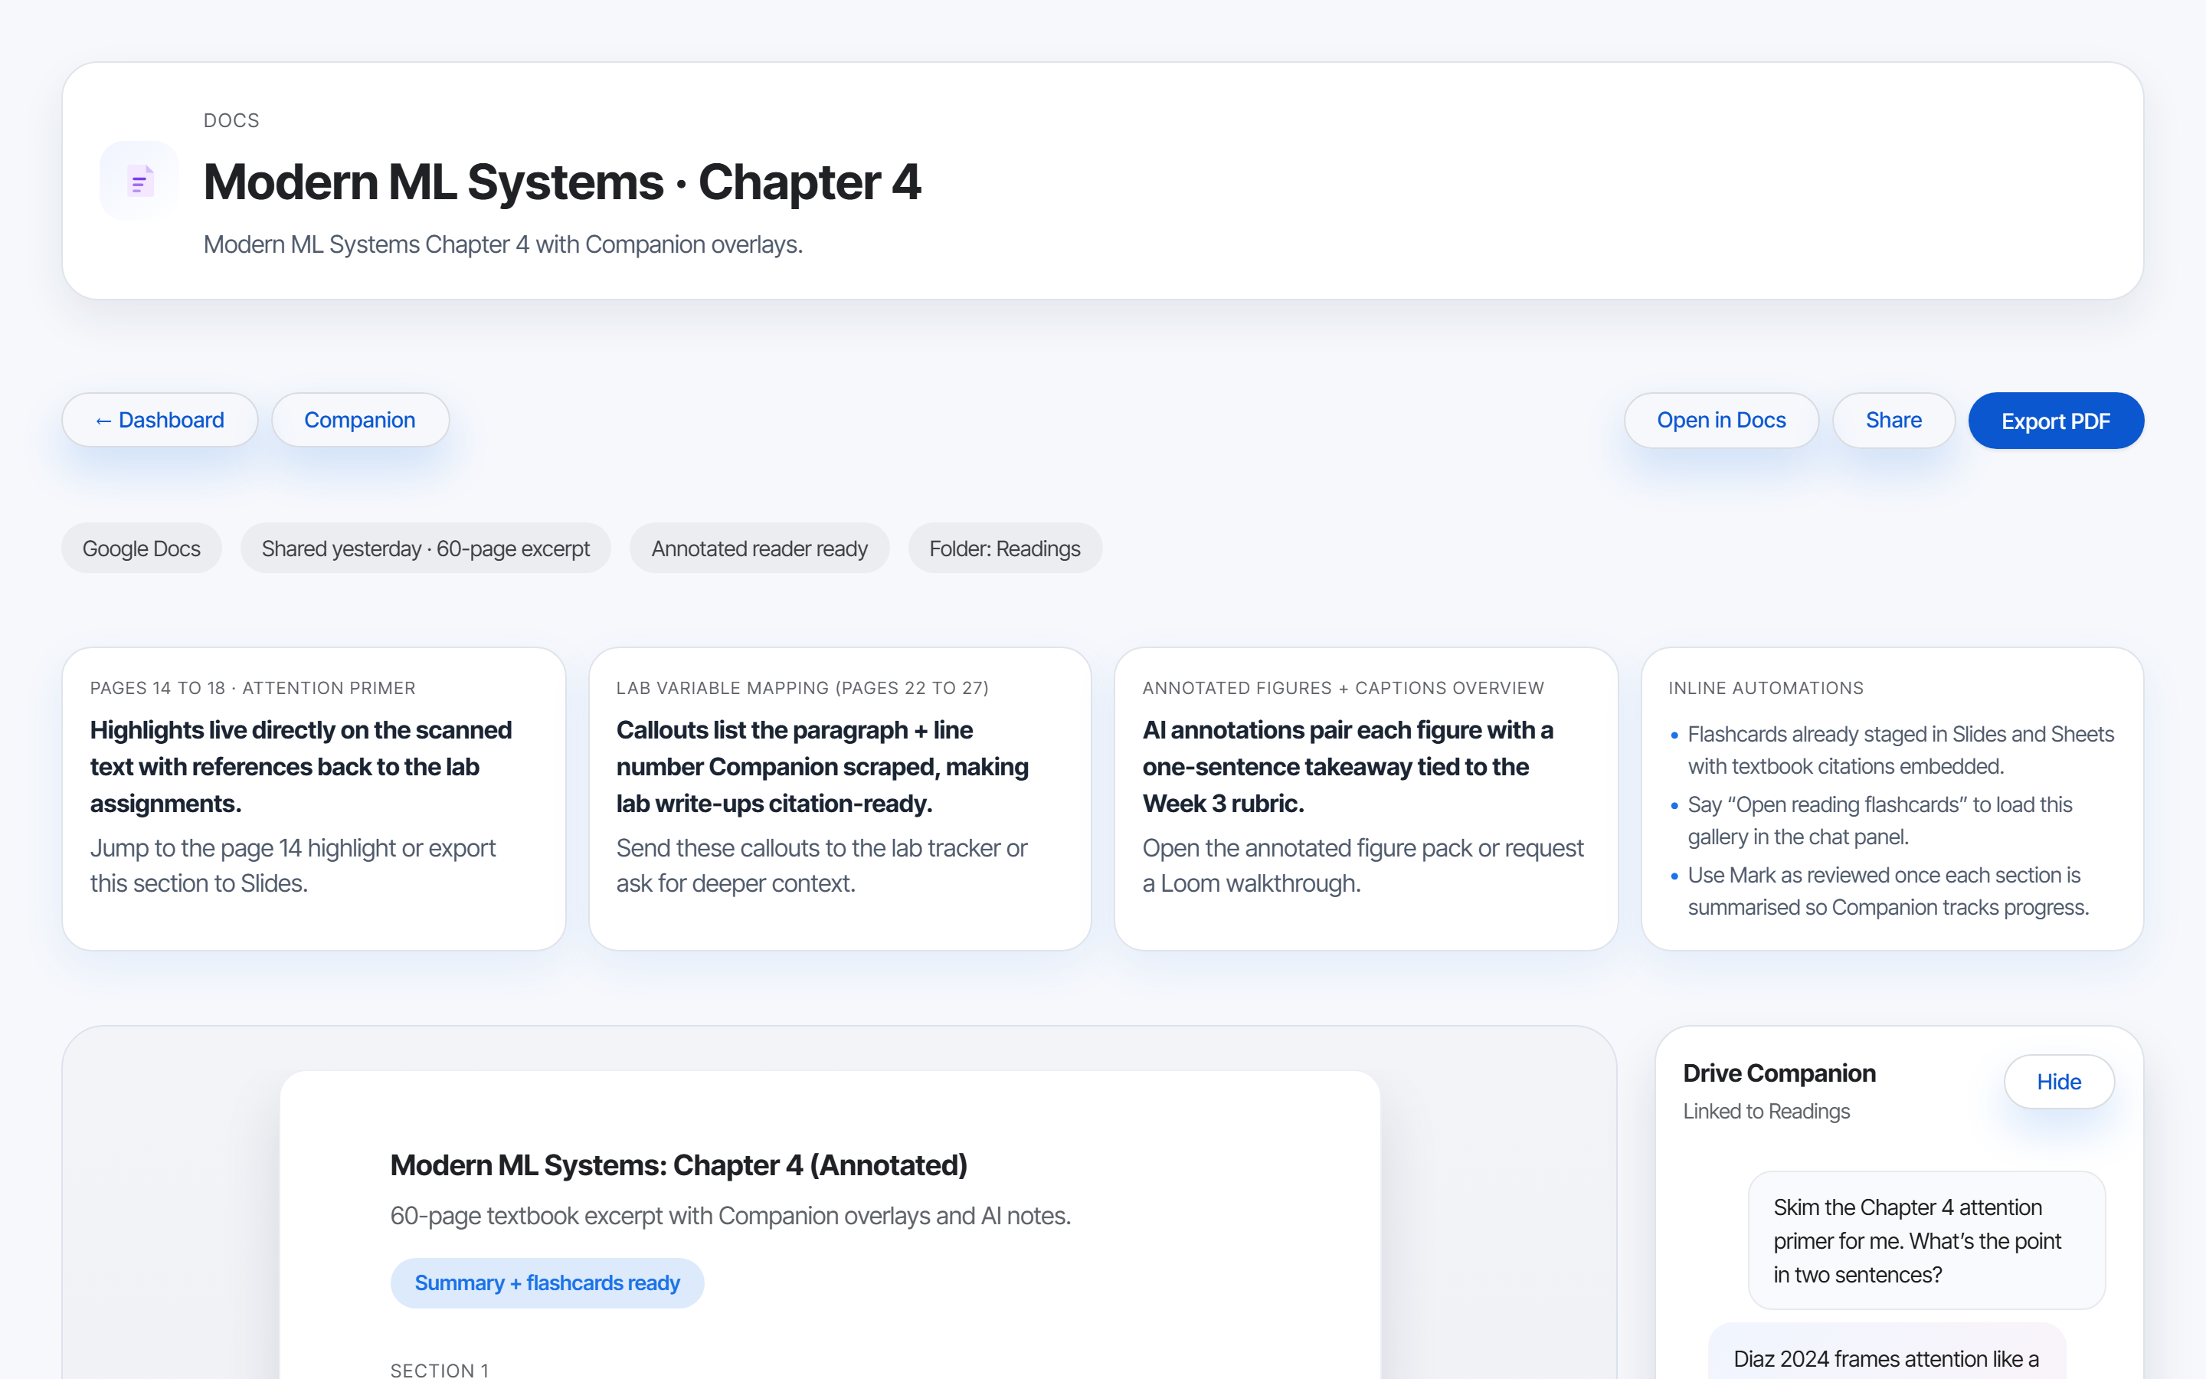Click the "Folder: Readings" chip

pos(1004,548)
